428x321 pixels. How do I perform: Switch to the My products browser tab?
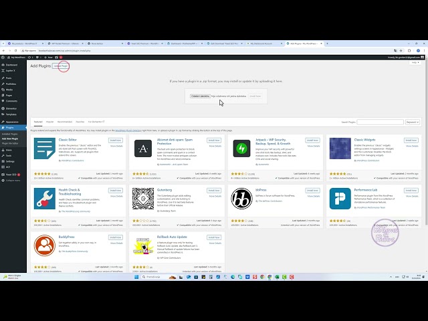24,43
